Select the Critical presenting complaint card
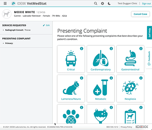 pos(71,59)
